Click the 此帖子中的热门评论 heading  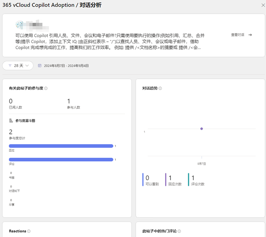coord(159,231)
